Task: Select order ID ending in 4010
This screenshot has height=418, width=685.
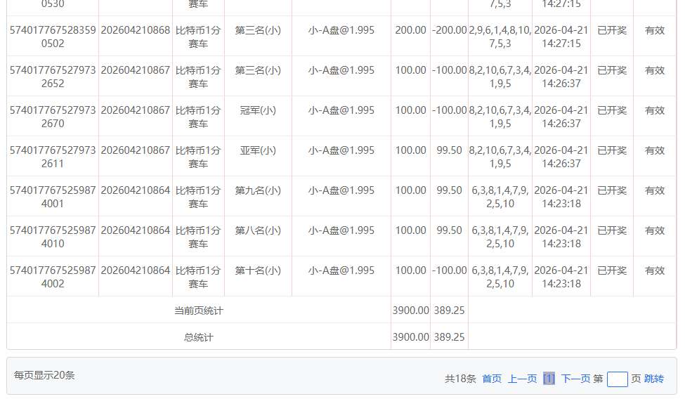Action: tap(53, 237)
